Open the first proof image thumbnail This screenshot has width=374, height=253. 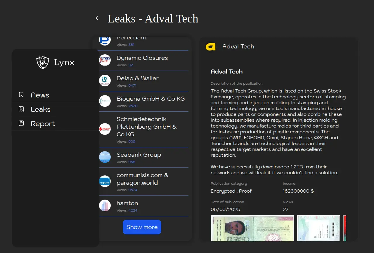tap(252, 228)
